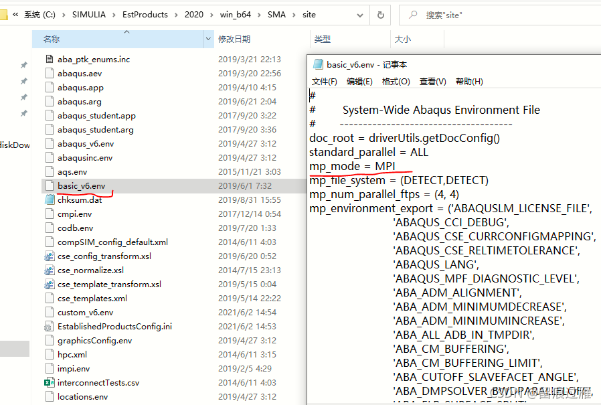Screen dimensions: 601x405
Task: Navigate to the 2020 folder breadcrumb
Action: (194, 14)
